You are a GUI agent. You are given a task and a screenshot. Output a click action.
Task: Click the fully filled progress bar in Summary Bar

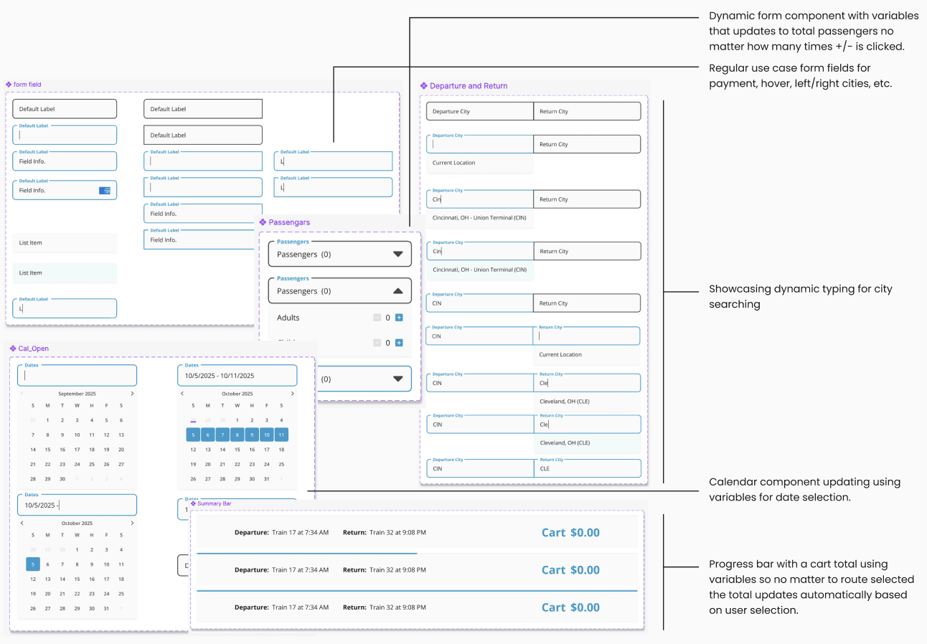tap(417, 591)
